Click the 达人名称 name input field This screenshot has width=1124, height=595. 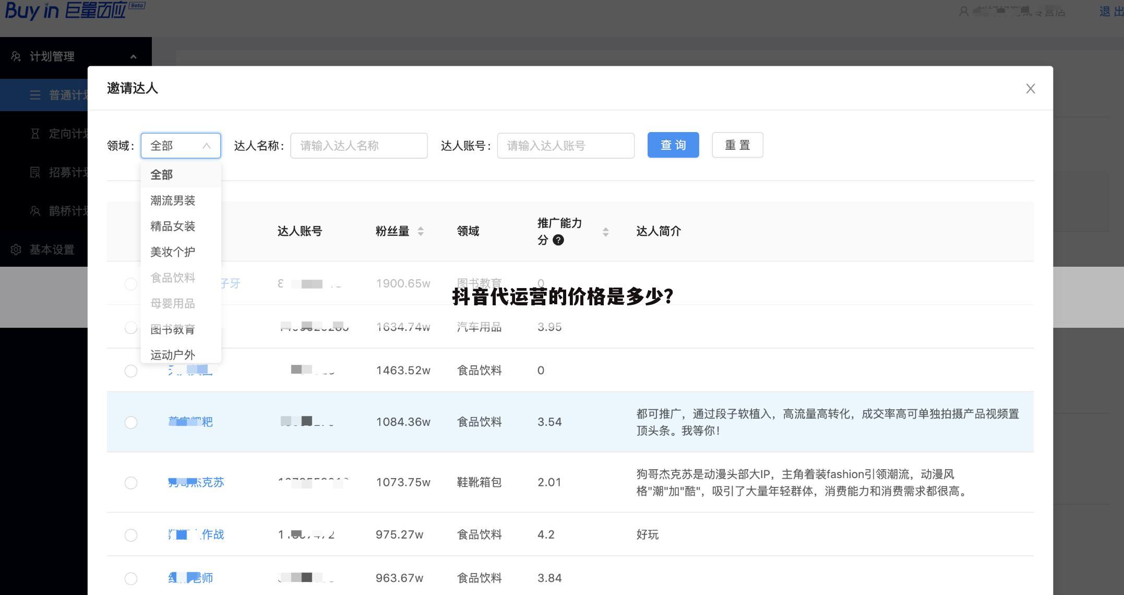pyautogui.click(x=359, y=146)
